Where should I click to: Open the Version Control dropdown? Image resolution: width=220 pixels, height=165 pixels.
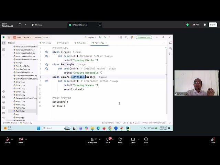[42, 37]
